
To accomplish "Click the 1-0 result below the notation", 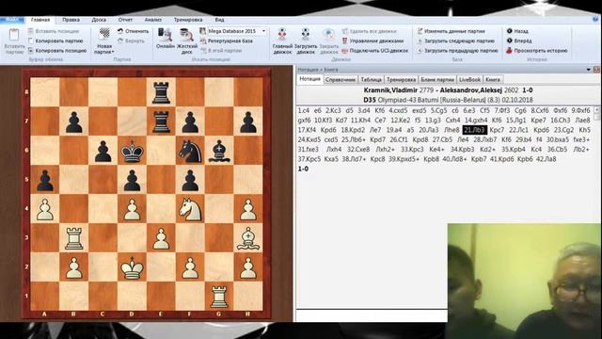I will 303,169.
